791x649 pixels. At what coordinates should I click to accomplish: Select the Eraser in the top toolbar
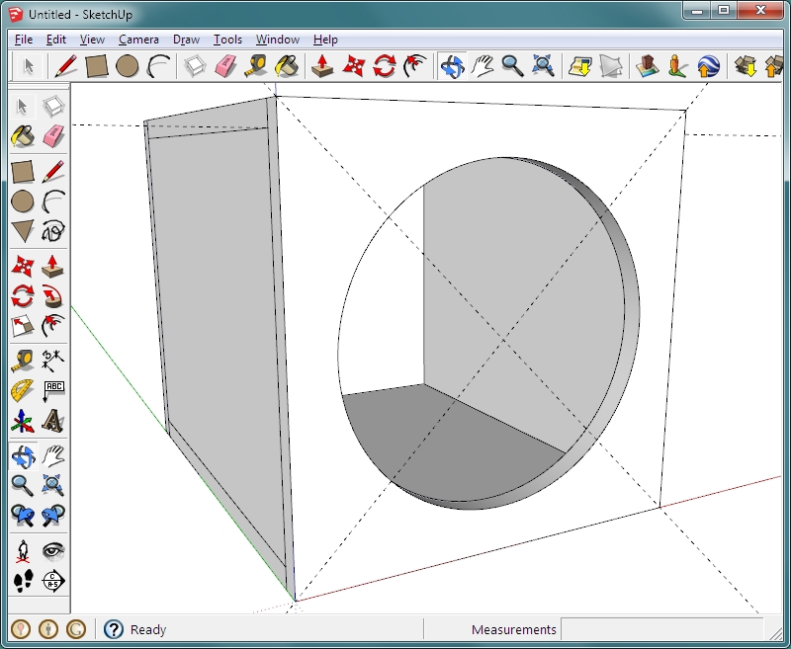tap(225, 66)
